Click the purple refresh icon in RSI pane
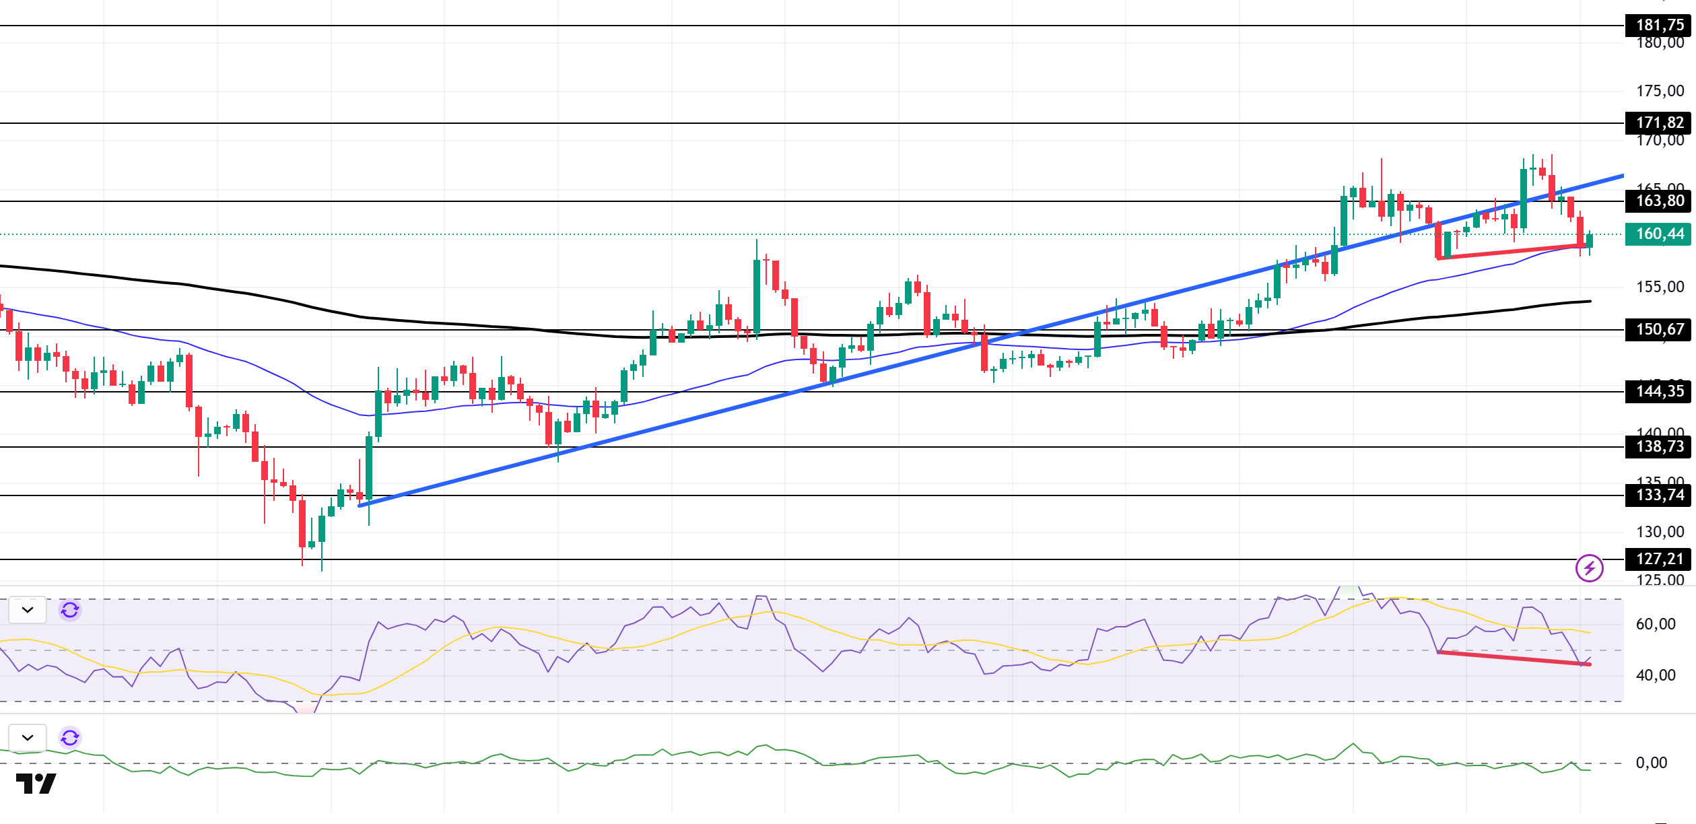Screen dimensions: 1696x824 pos(70,610)
